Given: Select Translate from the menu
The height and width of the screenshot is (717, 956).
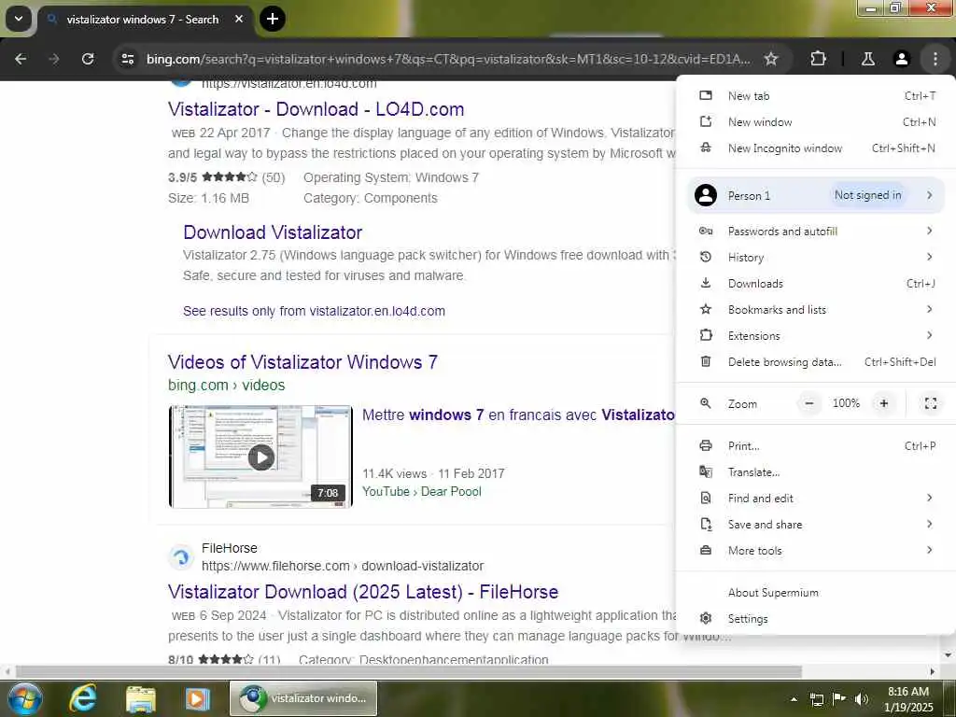Looking at the screenshot, I should [816, 472].
